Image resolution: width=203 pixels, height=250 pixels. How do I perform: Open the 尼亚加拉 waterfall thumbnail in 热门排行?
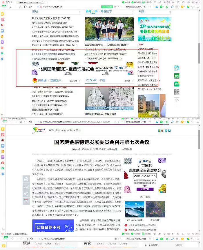(x=134, y=209)
